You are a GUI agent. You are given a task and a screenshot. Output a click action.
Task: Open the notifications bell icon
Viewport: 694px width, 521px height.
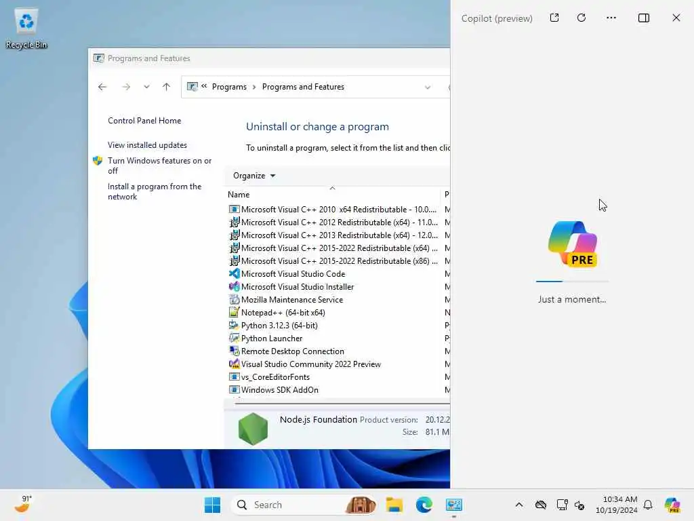(x=648, y=505)
